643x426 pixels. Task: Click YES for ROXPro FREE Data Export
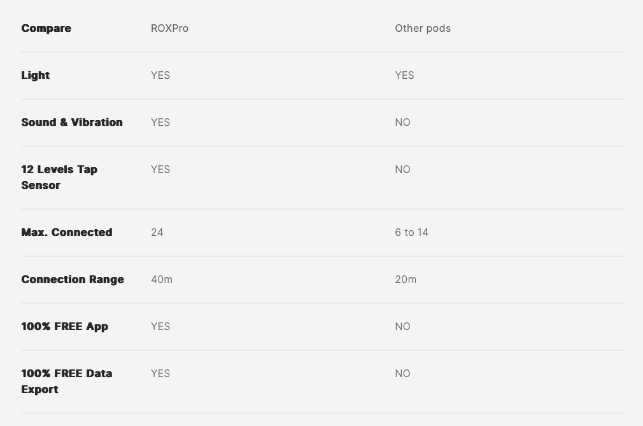pyautogui.click(x=160, y=373)
